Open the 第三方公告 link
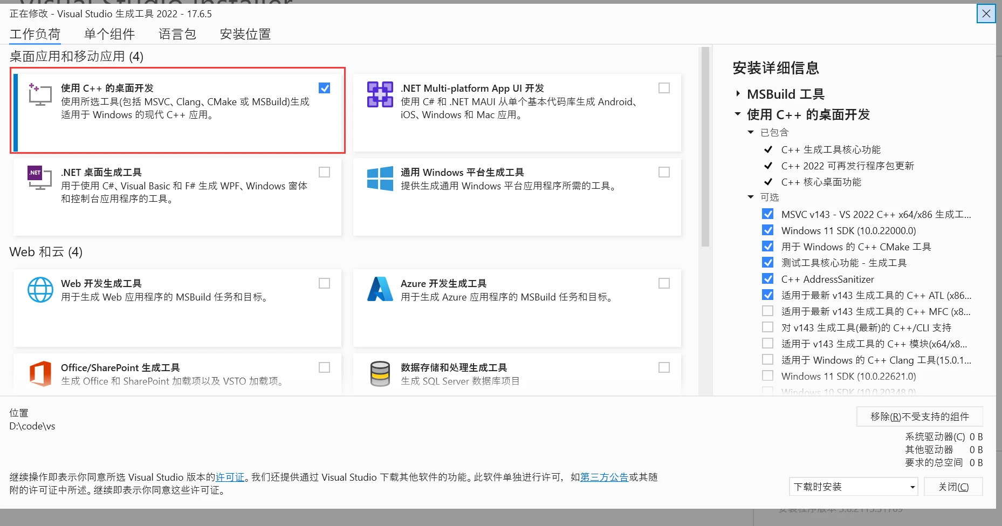The height and width of the screenshot is (526, 1002). 605,477
